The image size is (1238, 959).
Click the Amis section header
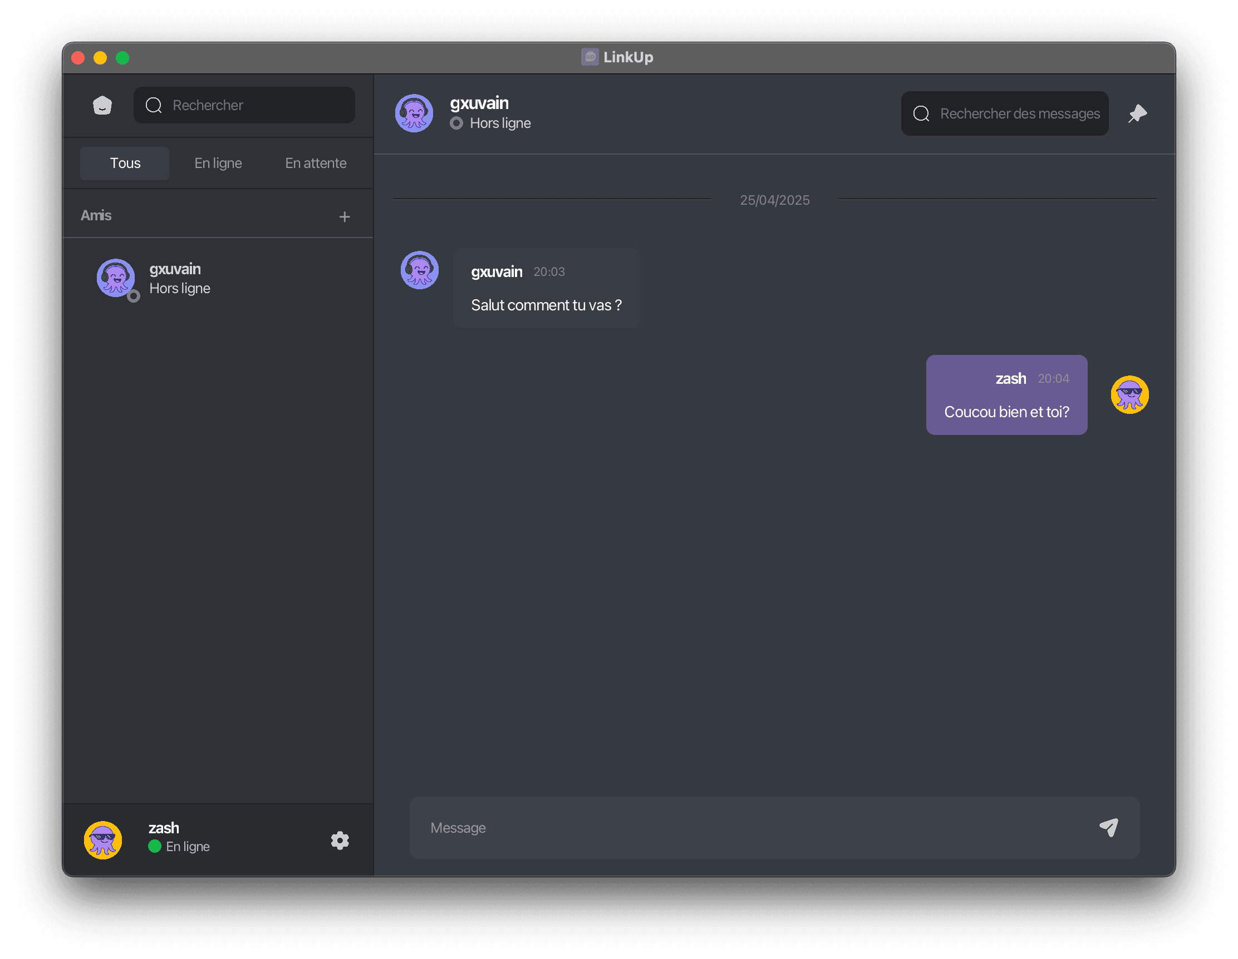pos(96,215)
